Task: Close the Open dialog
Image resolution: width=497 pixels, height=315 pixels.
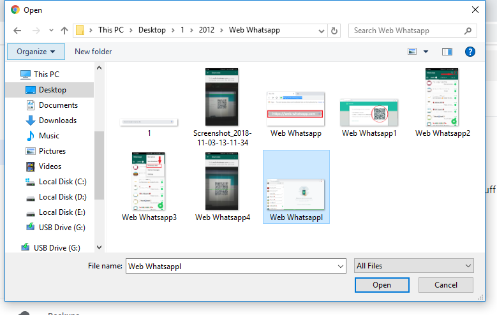Action: 475,10
